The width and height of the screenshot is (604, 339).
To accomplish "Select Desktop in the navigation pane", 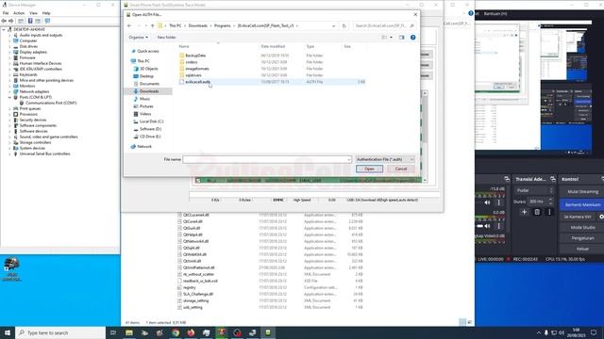I will (x=146, y=76).
